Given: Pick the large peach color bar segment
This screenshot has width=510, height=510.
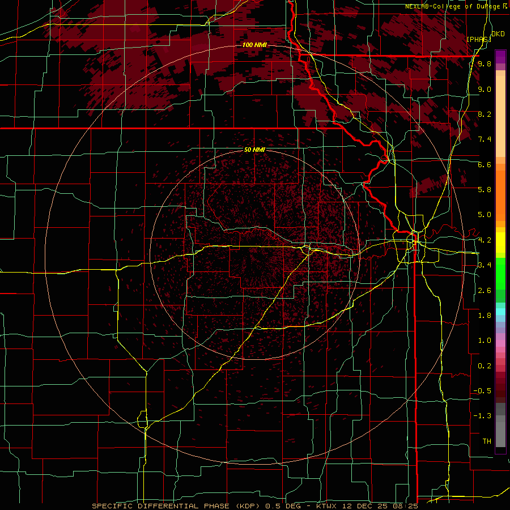Looking at the screenshot, I should click(500, 116).
